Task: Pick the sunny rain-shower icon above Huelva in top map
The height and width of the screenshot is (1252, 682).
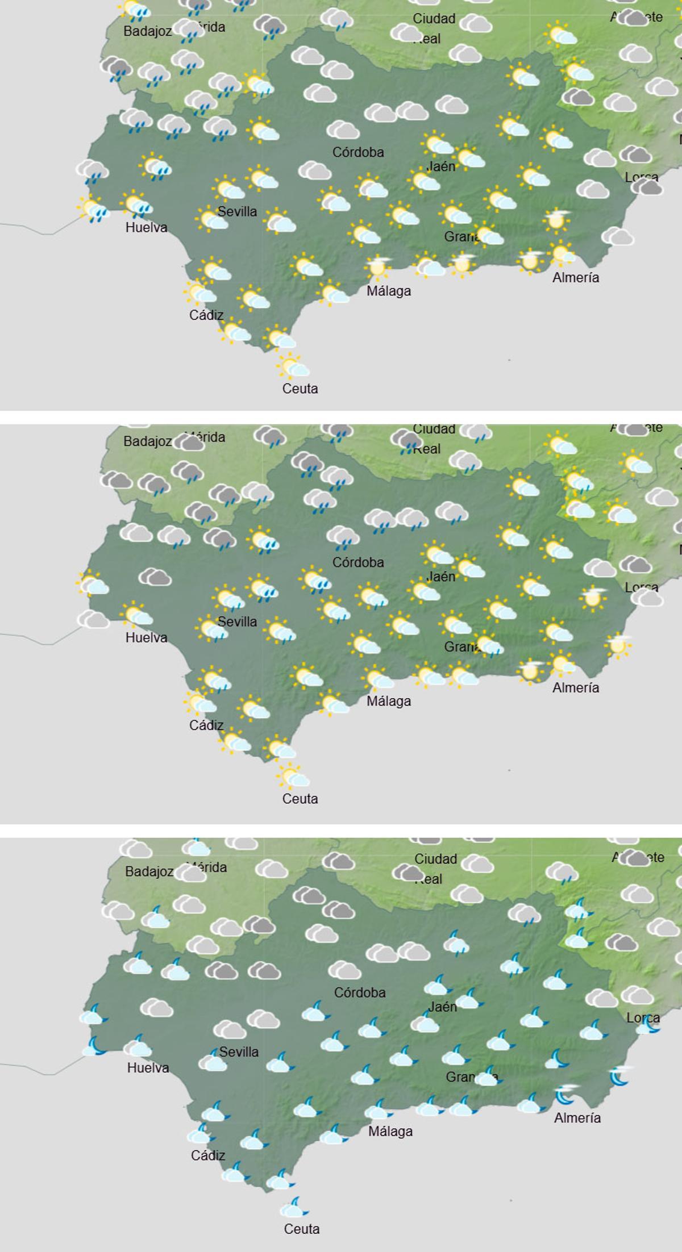Action: (x=136, y=205)
